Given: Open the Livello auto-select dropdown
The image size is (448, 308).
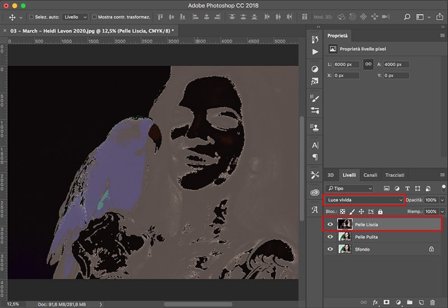Looking at the screenshot, I should (74, 17).
